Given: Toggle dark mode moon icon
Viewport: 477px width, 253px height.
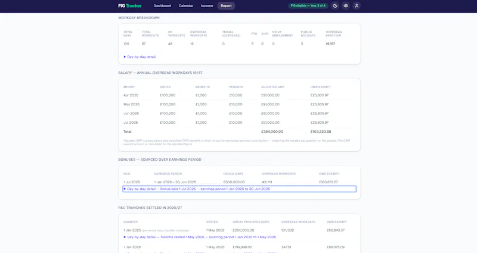Looking at the screenshot, I should pos(335,6).
